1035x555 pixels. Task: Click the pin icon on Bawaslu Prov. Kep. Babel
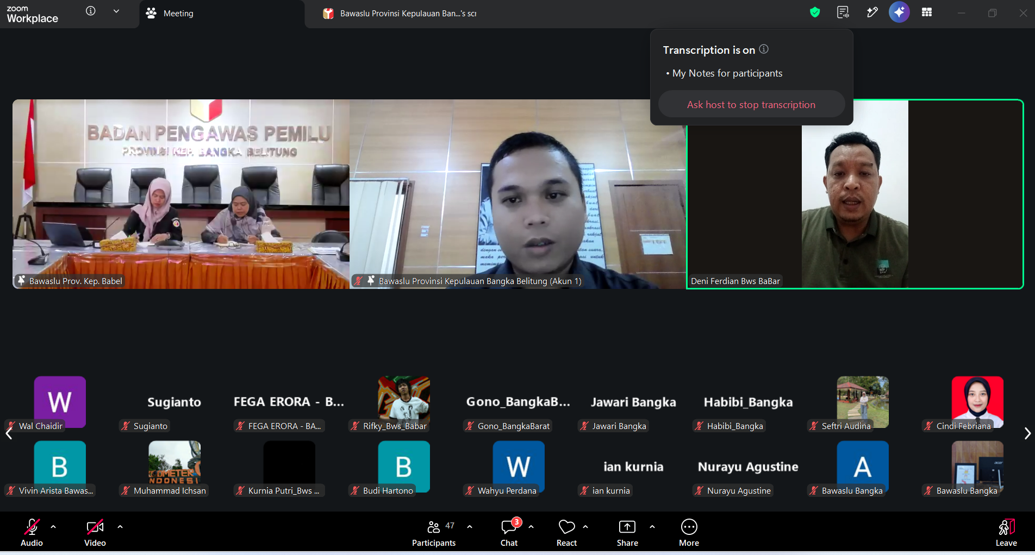pyautogui.click(x=22, y=281)
